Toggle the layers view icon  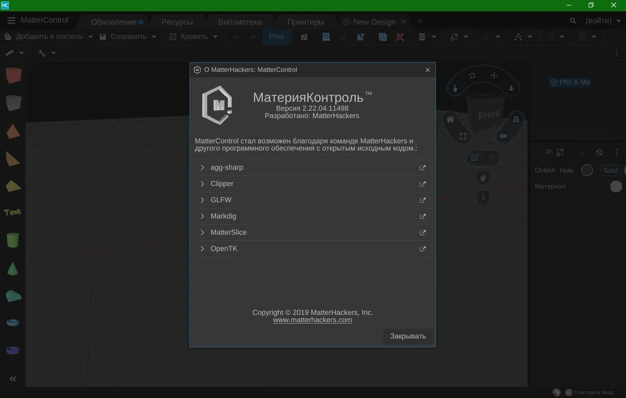[516, 119]
